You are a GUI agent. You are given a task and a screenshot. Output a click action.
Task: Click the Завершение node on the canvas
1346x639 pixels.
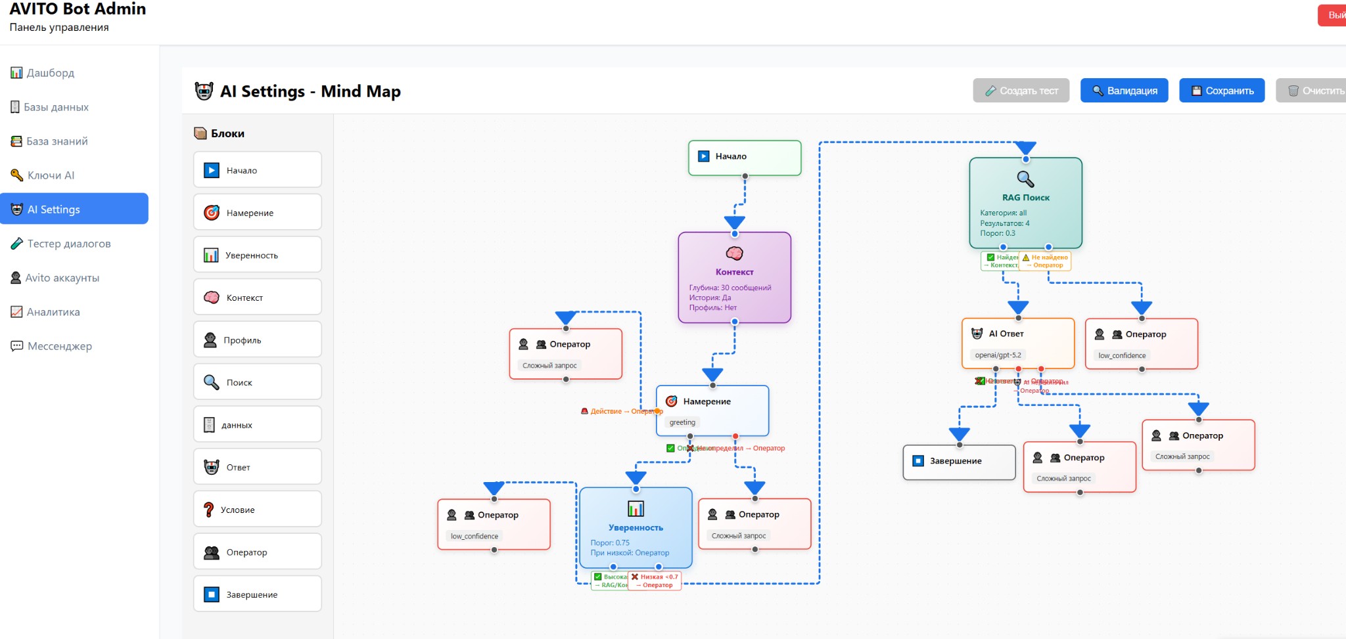(x=958, y=462)
